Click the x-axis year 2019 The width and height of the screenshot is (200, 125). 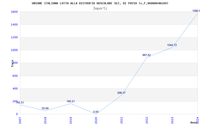coord(71,120)
